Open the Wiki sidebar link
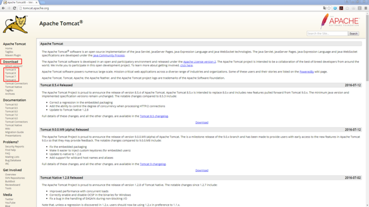Viewport: 369px width, 207px height. pyautogui.click(x=7, y=129)
